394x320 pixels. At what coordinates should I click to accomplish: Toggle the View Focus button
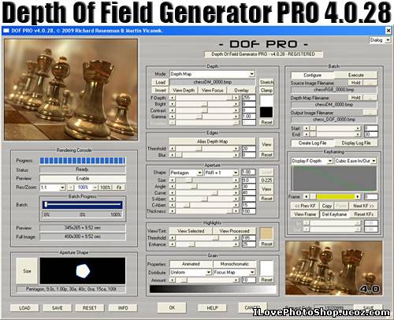point(212,90)
